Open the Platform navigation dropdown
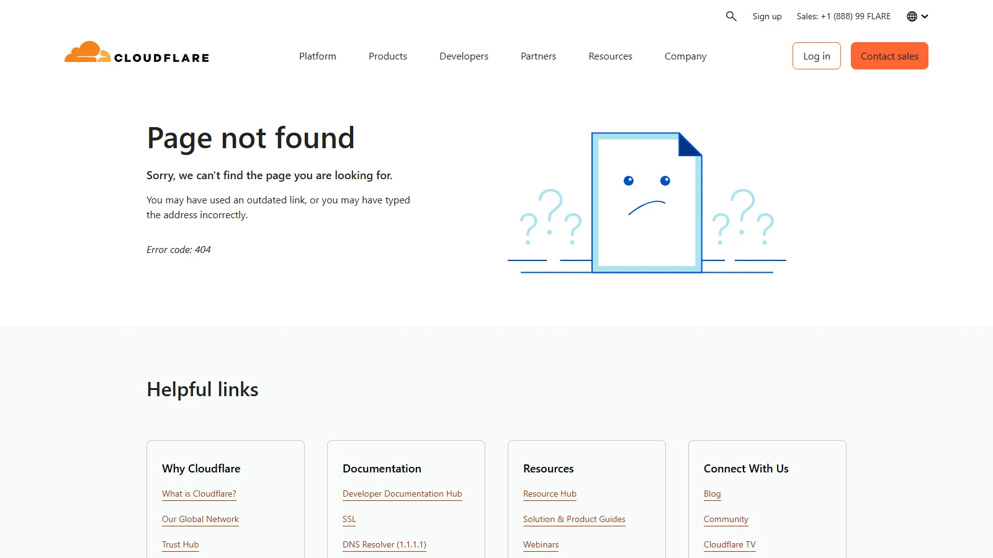The width and height of the screenshot is (993, 558). (x=317, y=56)
